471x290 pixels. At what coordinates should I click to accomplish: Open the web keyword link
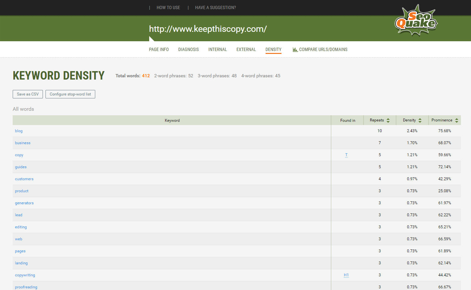pyautogui.click(x=19, y=239)
